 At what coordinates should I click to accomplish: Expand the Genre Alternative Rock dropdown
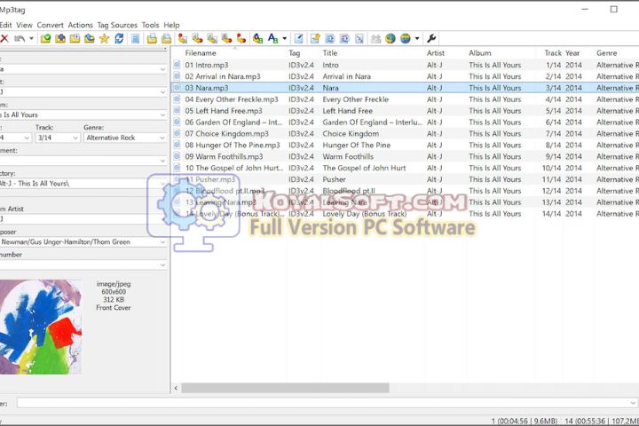coord(162,138)
